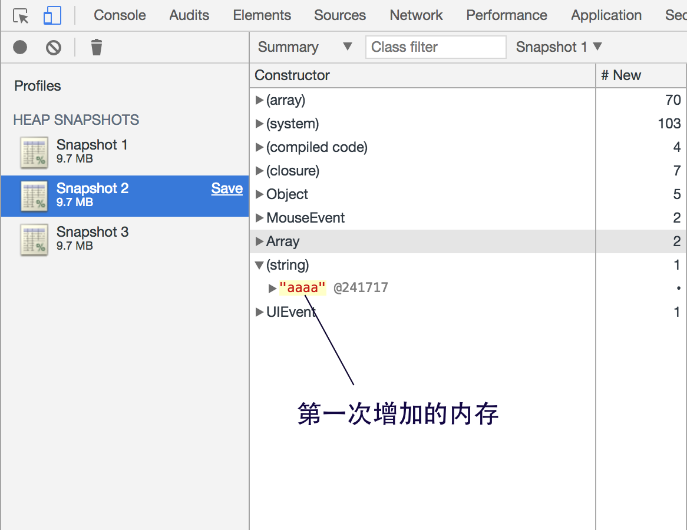Select Snapshot 1 in profiles list

click(x=125, y=153)
